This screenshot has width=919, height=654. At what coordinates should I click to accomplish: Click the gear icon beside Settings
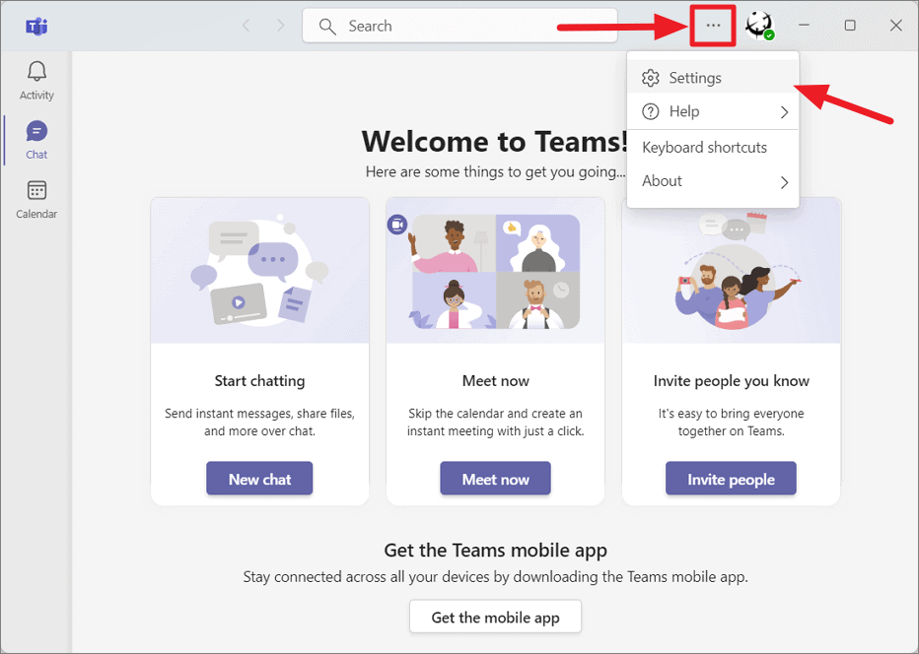point(651,77)
